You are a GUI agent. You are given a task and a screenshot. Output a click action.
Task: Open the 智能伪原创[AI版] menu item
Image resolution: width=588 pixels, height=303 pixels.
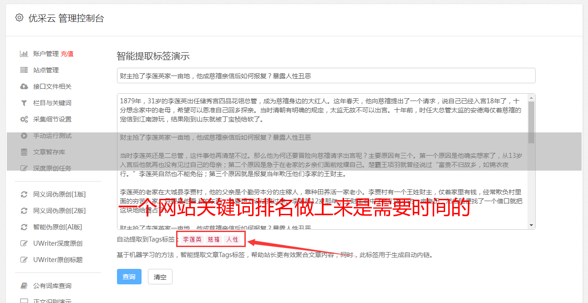58,227
